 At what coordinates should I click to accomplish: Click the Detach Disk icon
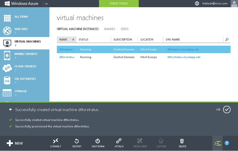click(x=140, y=141)
